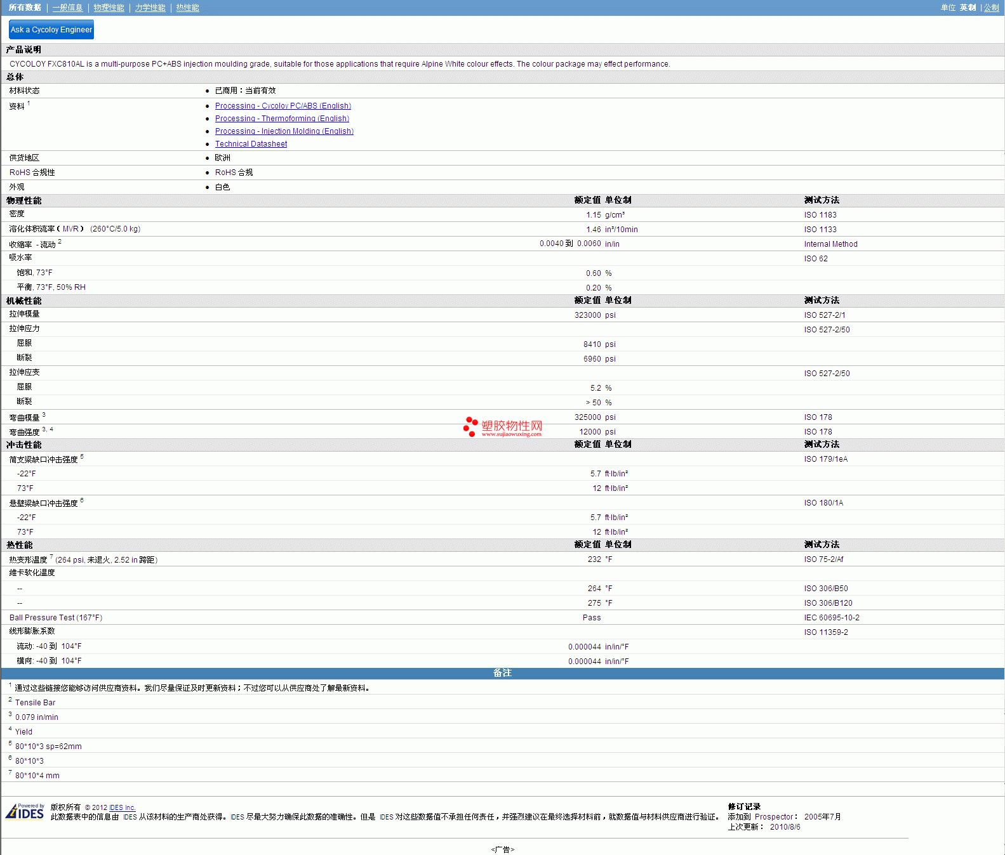Click the density value 1.15
The width and height of the screenshot is (1005, 855).
pyautogui.click(x=593, y=215)
